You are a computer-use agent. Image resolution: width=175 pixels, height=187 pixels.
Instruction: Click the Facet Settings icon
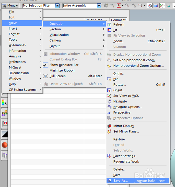tap(109, 156)
